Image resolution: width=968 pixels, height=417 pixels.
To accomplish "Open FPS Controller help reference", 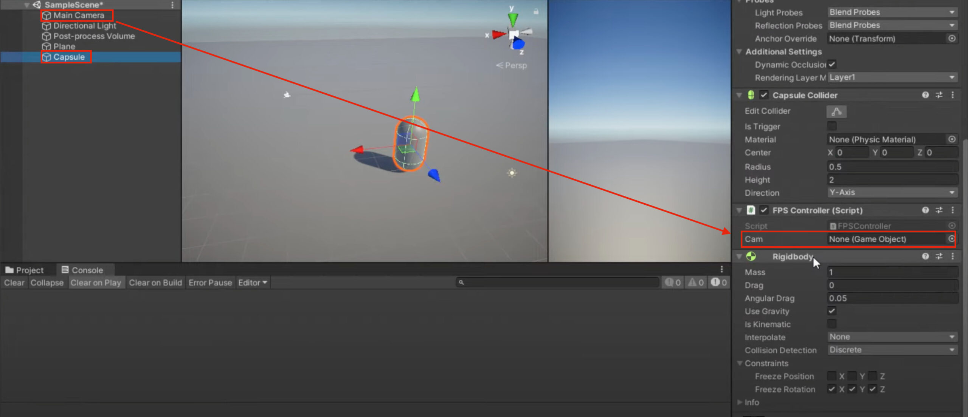I will (x=925, y=210).
